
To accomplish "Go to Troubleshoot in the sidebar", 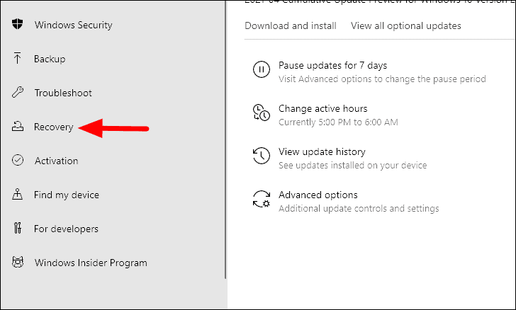I will [x=63, y=93].
